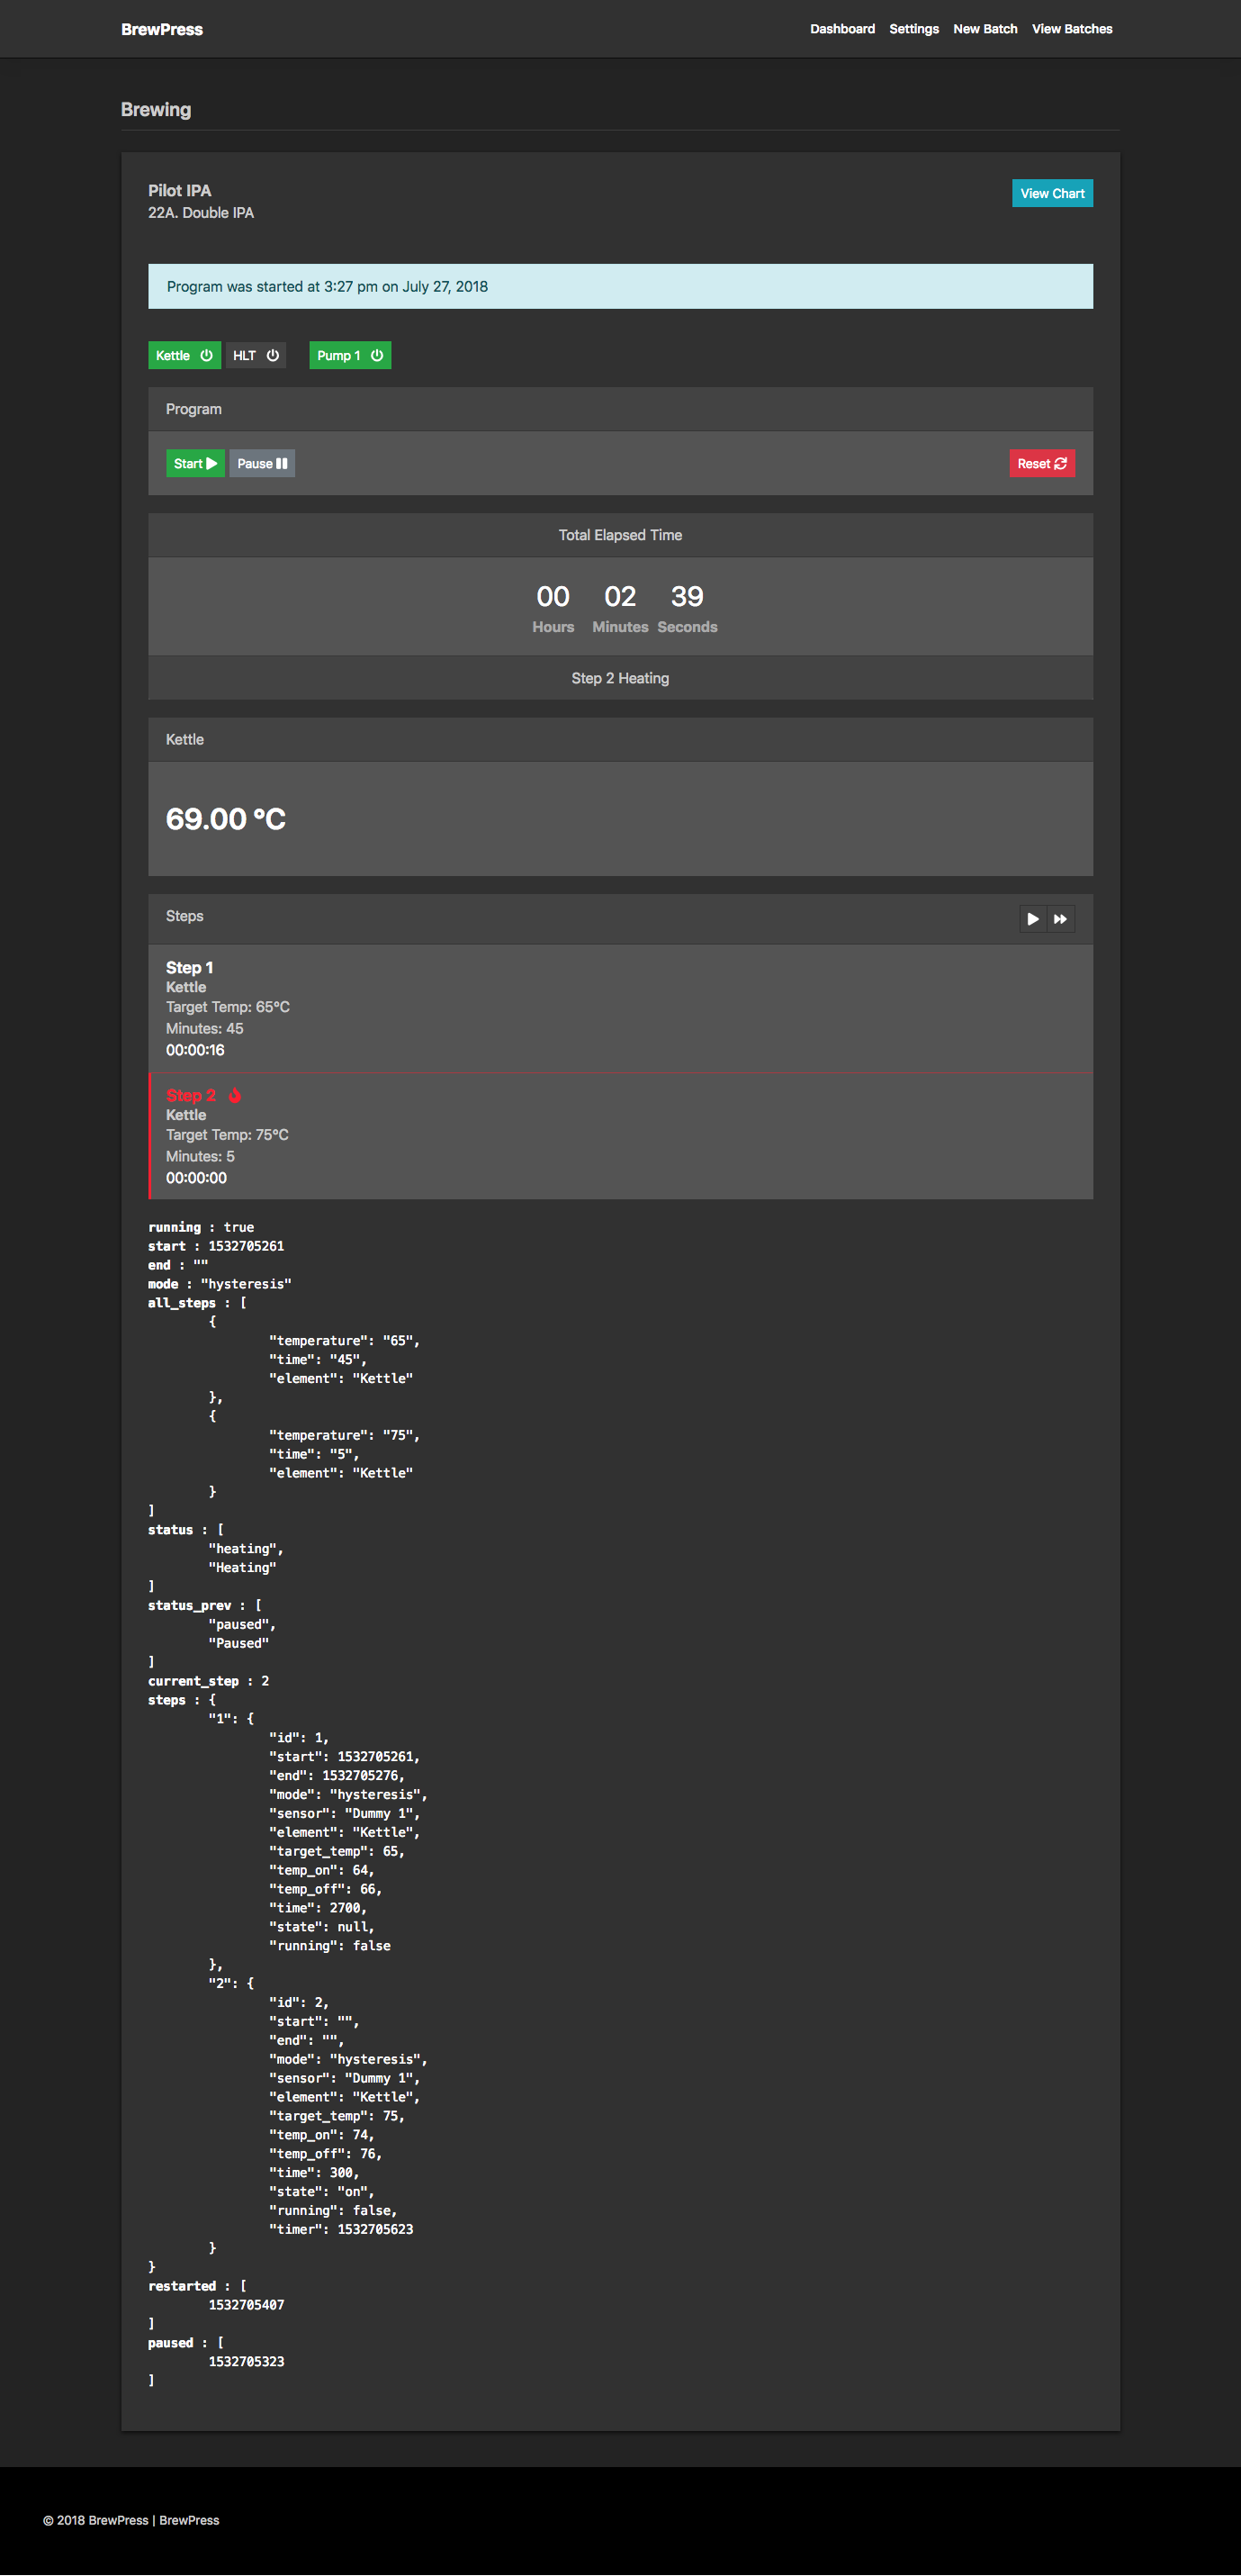
Task: Click the paused timestamp 1532705323
Action: tap(246, 2362)
